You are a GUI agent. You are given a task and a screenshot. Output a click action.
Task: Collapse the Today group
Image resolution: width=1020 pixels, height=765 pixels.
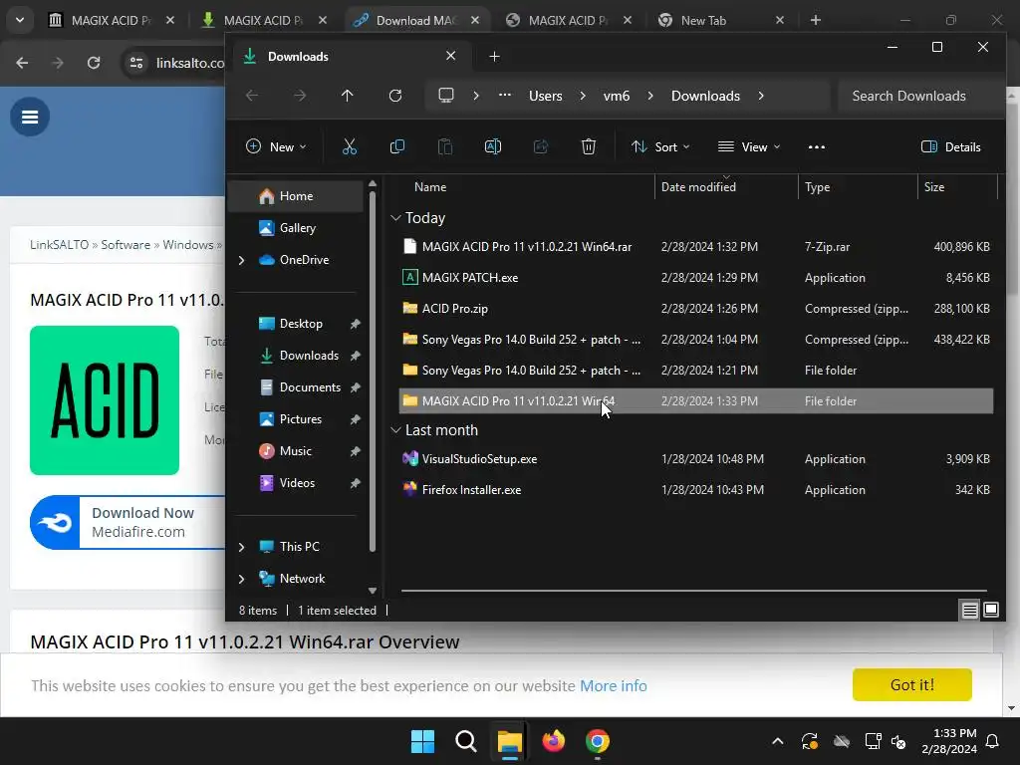pyautogui.click(x=395, y=218)
